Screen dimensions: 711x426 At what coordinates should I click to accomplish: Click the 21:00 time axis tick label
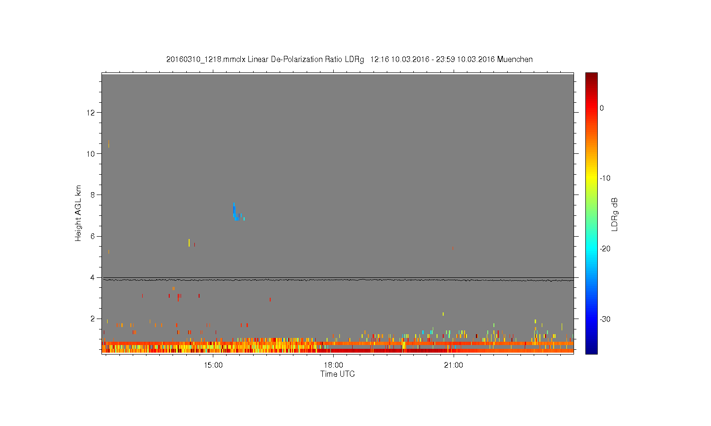(454, 365)
